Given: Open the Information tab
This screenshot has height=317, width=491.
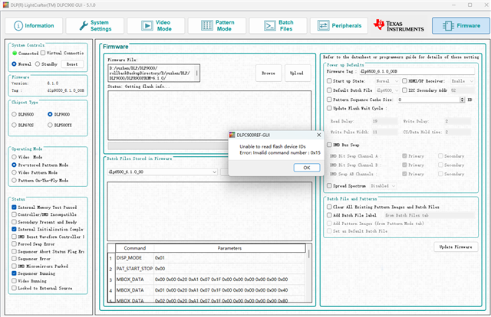Looking at the screenshot, I should click(34, 25).
